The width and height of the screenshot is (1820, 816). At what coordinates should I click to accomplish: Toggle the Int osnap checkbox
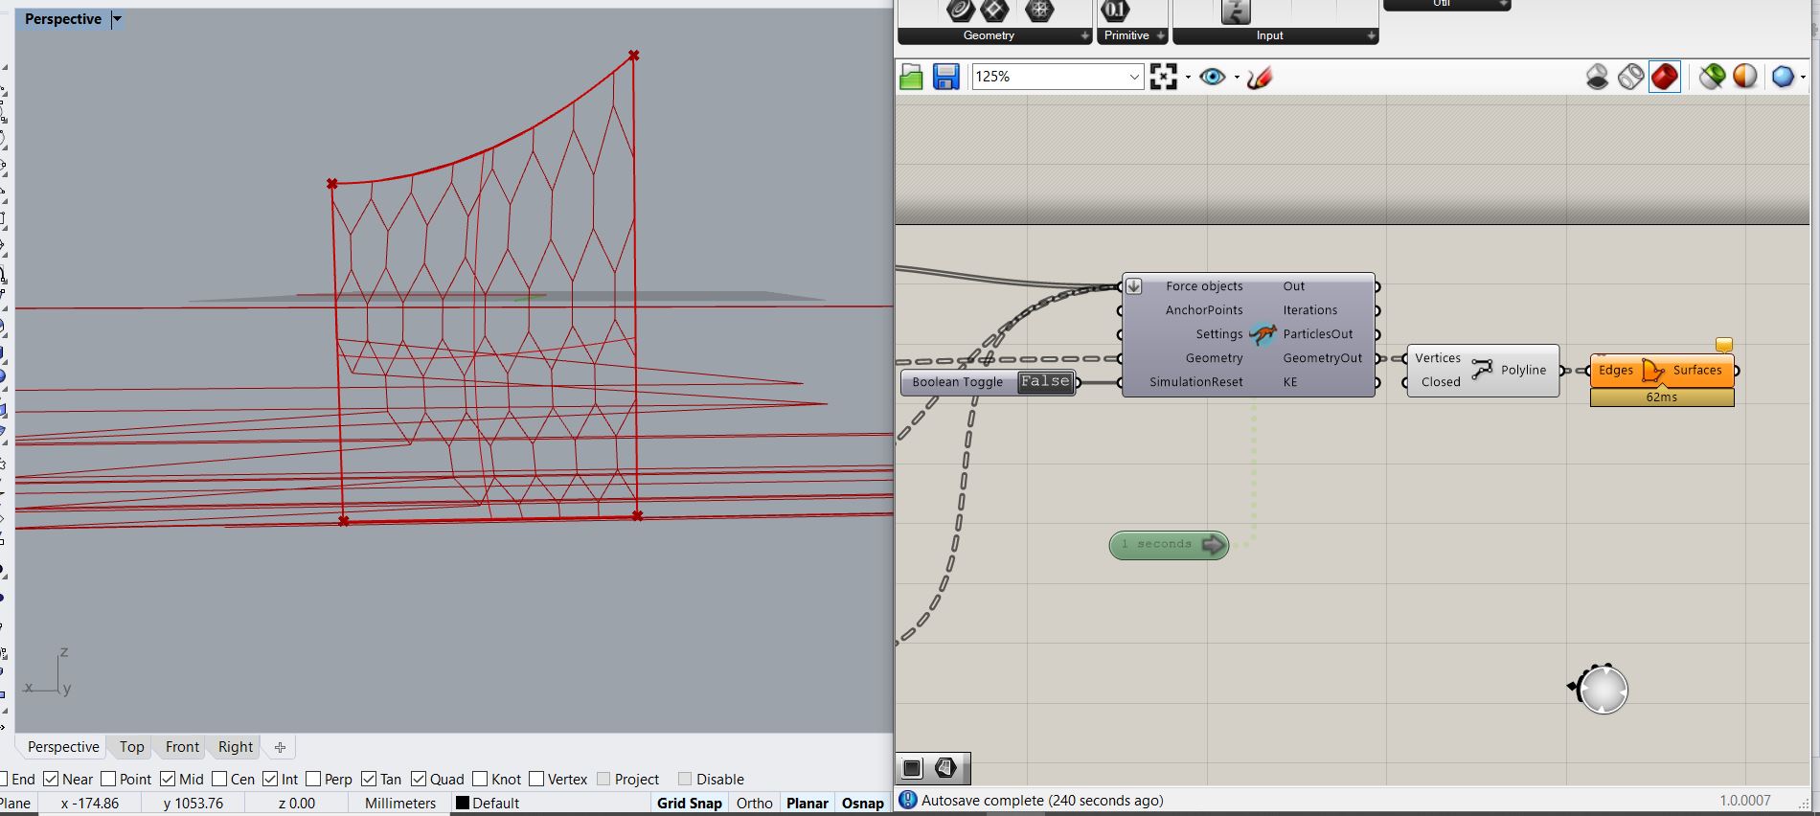pyautogui.click(x=270, y=779)
